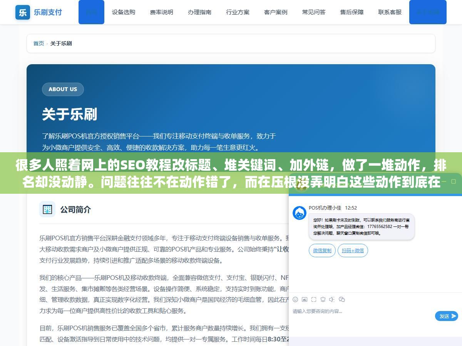Screen dimensions: 462x346
Task: Open the emoji picker in chat
Action: 295,299
